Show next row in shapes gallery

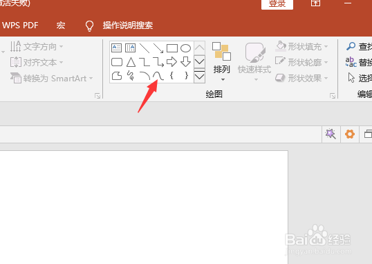click(x=199, y=62)
